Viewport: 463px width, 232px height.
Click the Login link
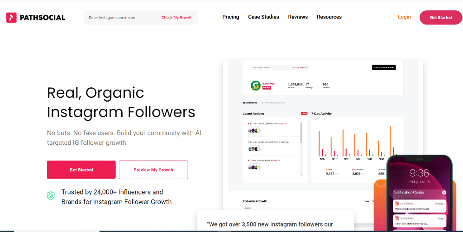pyautogui.click(x=404, y=17)
